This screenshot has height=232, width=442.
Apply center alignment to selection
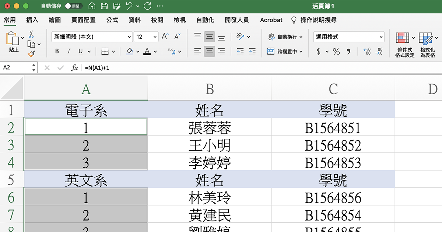pyautogui.click(x=209, y=52)
